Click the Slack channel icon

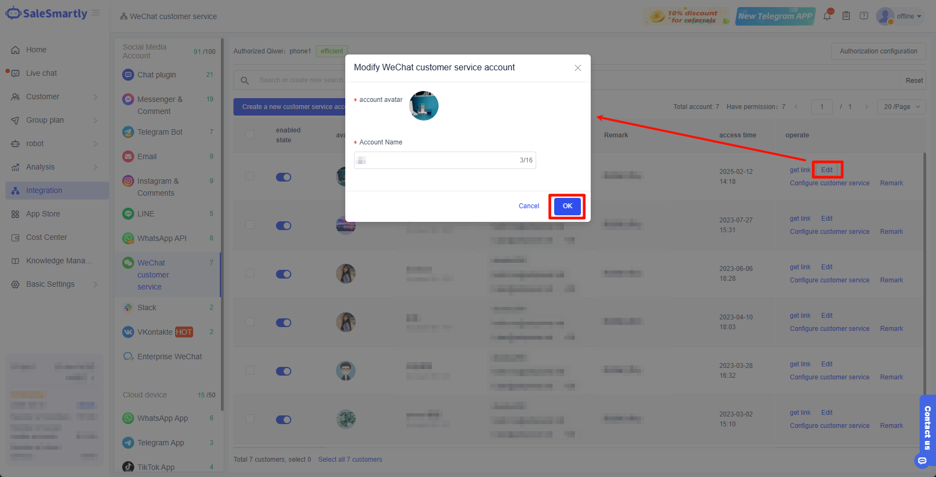[x=128, y=307]
